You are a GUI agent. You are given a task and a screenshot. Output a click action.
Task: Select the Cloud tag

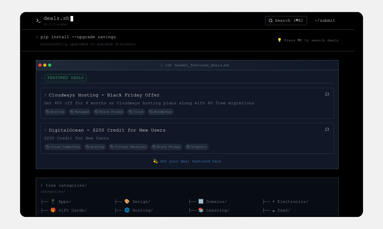136,112
